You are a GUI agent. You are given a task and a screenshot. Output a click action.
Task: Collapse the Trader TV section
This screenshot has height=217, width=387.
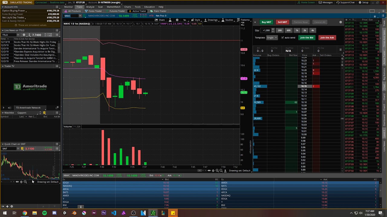click(x=2, y=66)
